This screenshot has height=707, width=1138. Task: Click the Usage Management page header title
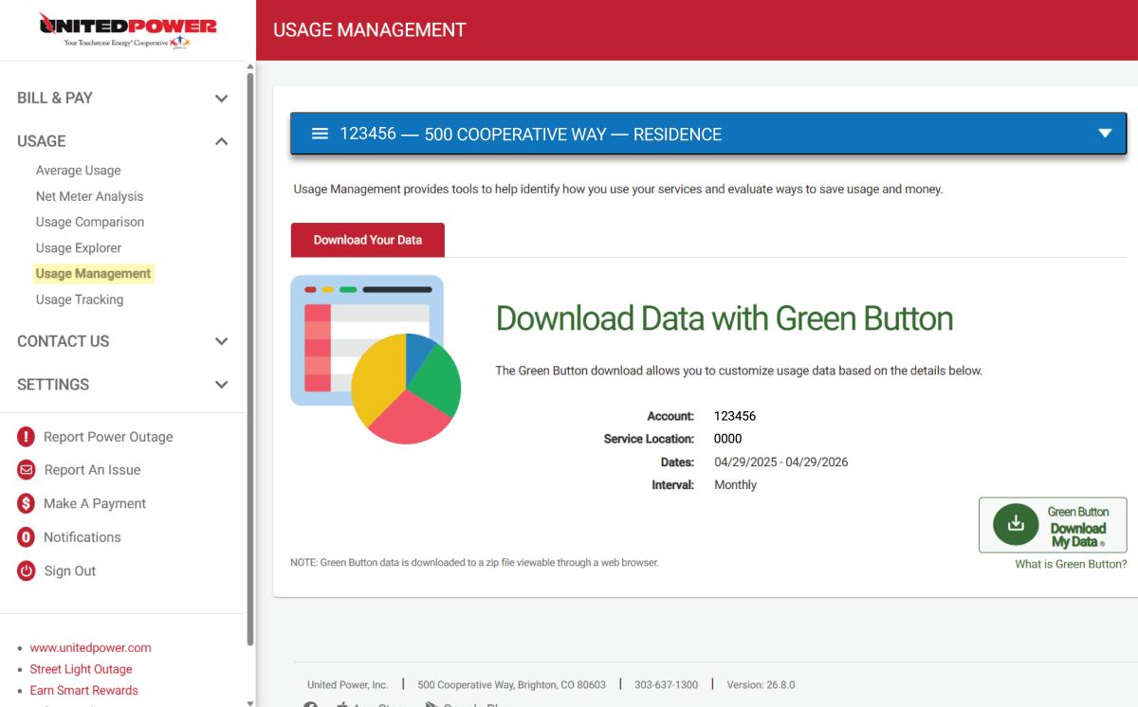click(x=370, y=30)
